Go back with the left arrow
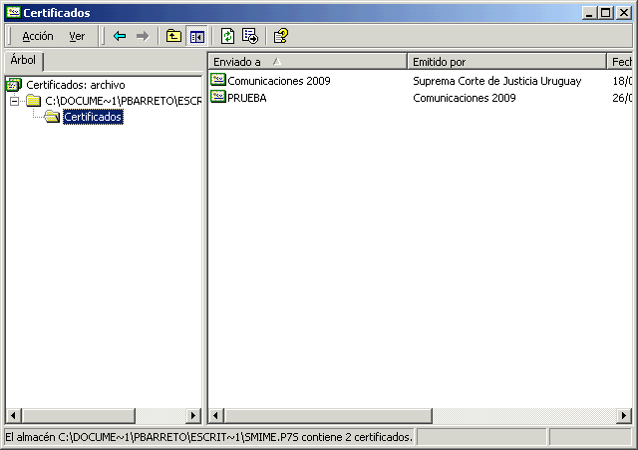This screenshot has height=450, width=638. pyautogui.click(x=120, y=36)
